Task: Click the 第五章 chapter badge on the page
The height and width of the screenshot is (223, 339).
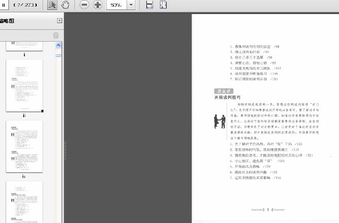Action: coord(224,91)
